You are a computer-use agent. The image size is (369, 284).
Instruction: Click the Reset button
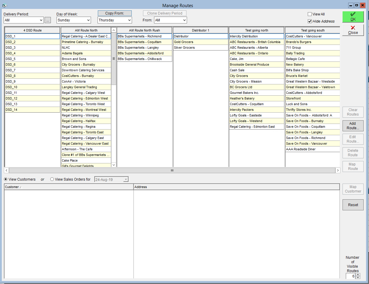(353, 205)
